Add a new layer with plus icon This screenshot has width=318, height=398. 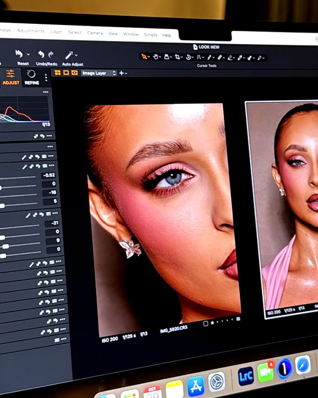tap(121, 73)
